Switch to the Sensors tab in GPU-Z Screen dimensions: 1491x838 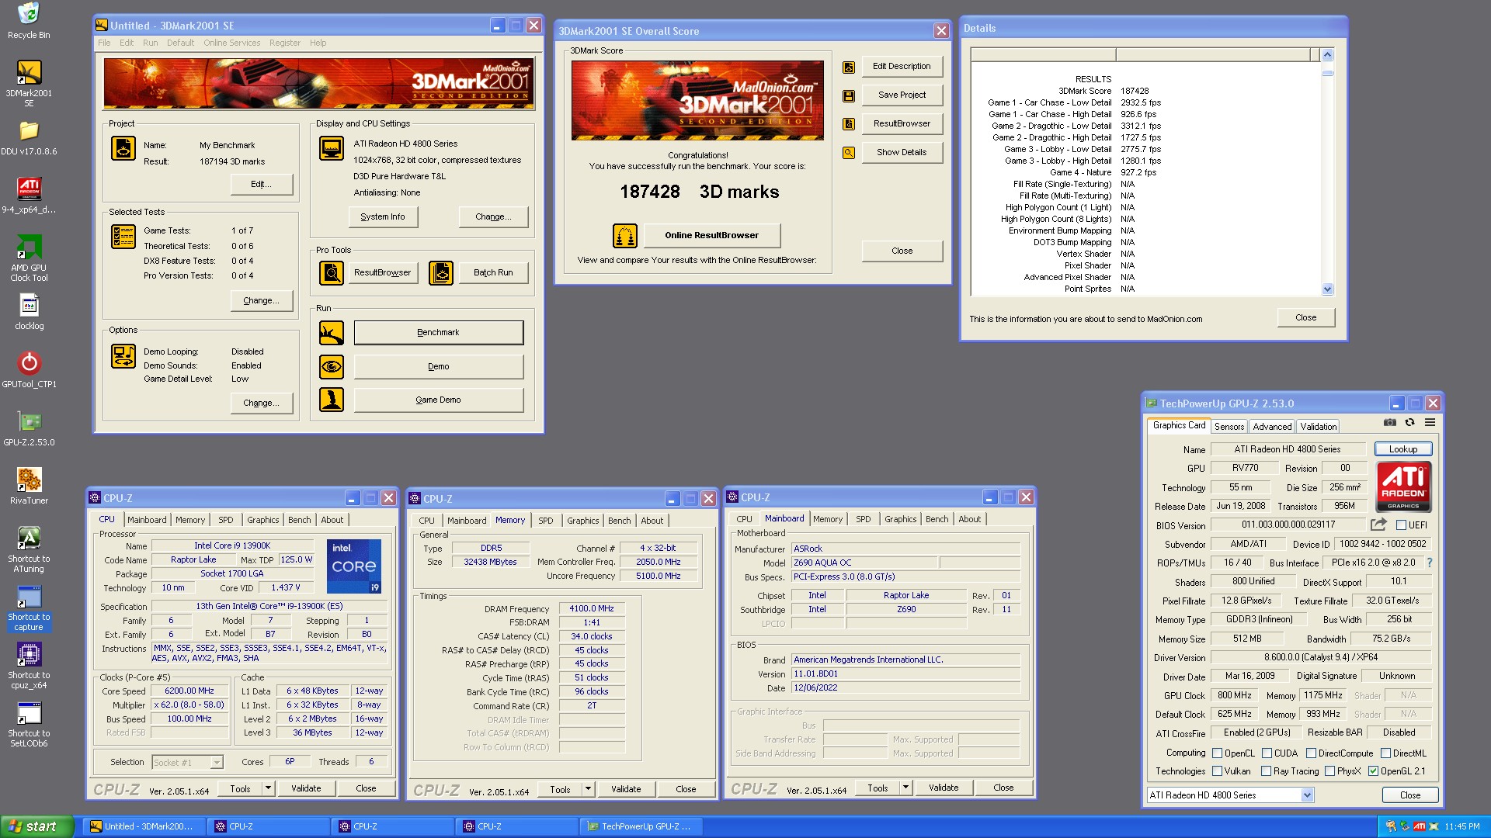coord(1229,427)
